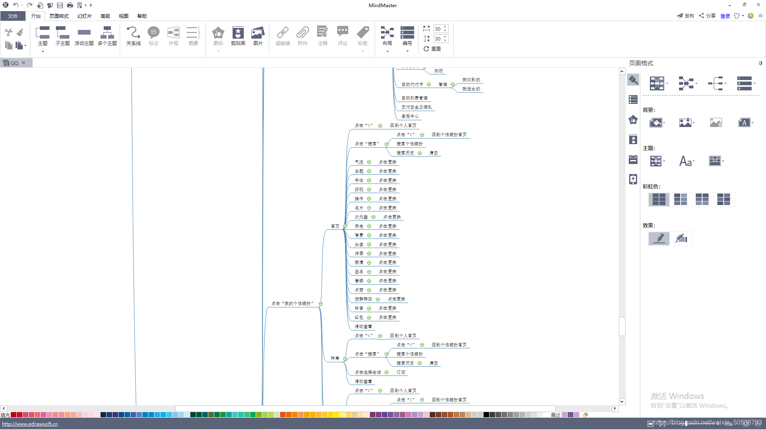This screenshot has width=766, height=430.
Task: Open the outline list panel icon
Action: pos(633,100)
